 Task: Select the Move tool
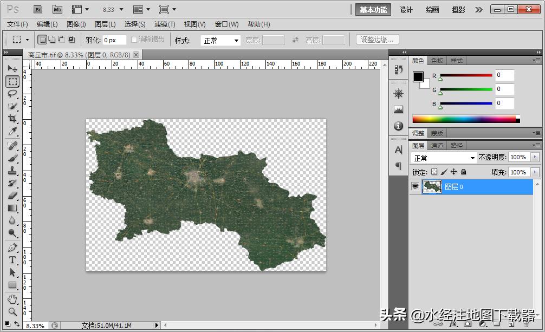tap(12, 69)
